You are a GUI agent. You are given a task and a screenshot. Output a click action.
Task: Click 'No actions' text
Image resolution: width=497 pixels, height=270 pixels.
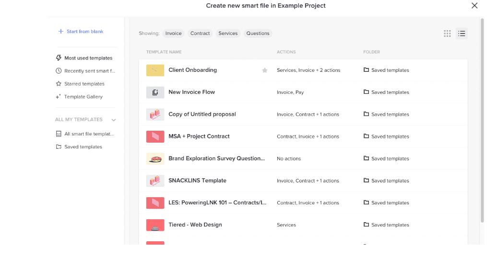coord(289,159)
